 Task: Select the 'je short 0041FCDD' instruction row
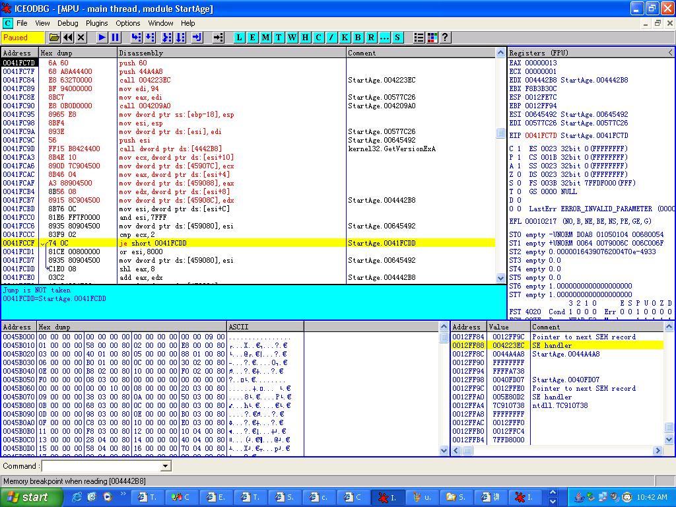pyautogui.click(x=248, y=243)
